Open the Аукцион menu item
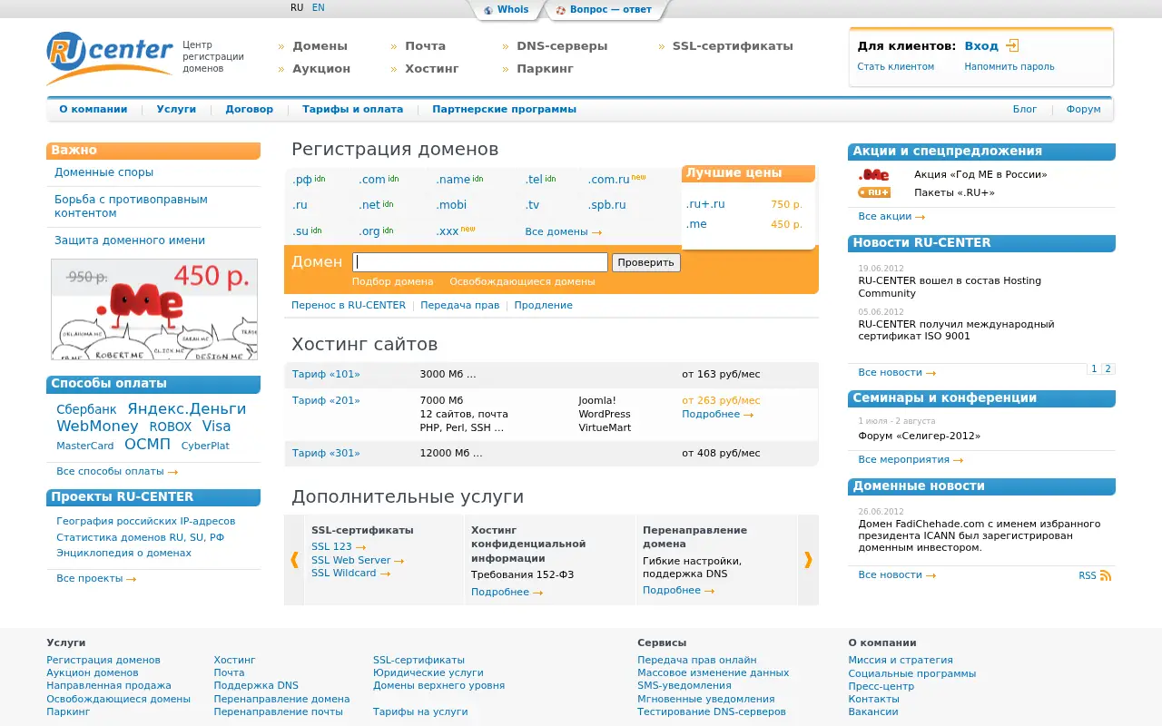The image size is (1162, 726). (321, 68)
